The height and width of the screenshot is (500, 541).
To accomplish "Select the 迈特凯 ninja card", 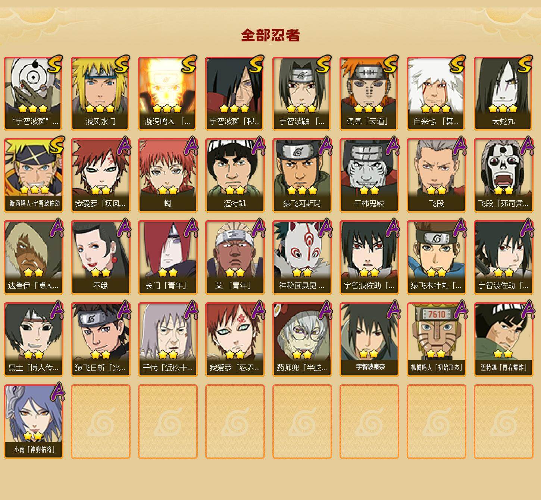I will (235, 175).
